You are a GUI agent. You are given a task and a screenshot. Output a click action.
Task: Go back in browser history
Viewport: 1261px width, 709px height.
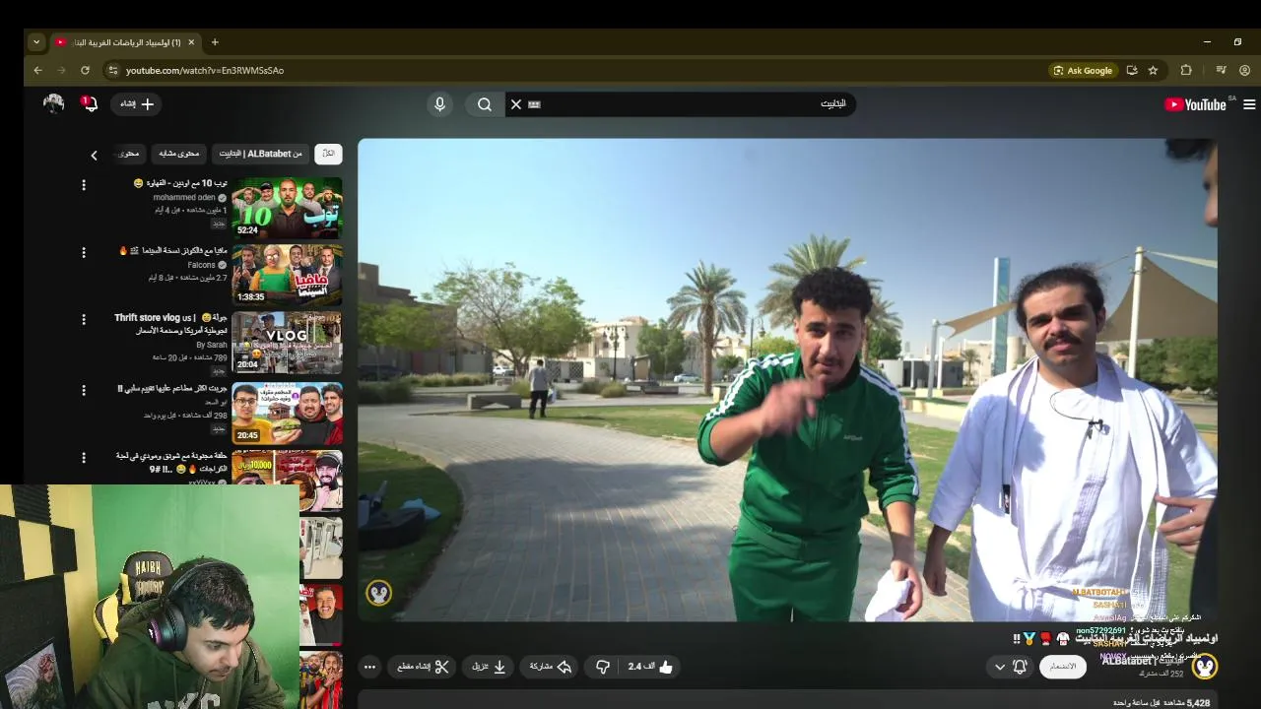click(x=37, y=70)
